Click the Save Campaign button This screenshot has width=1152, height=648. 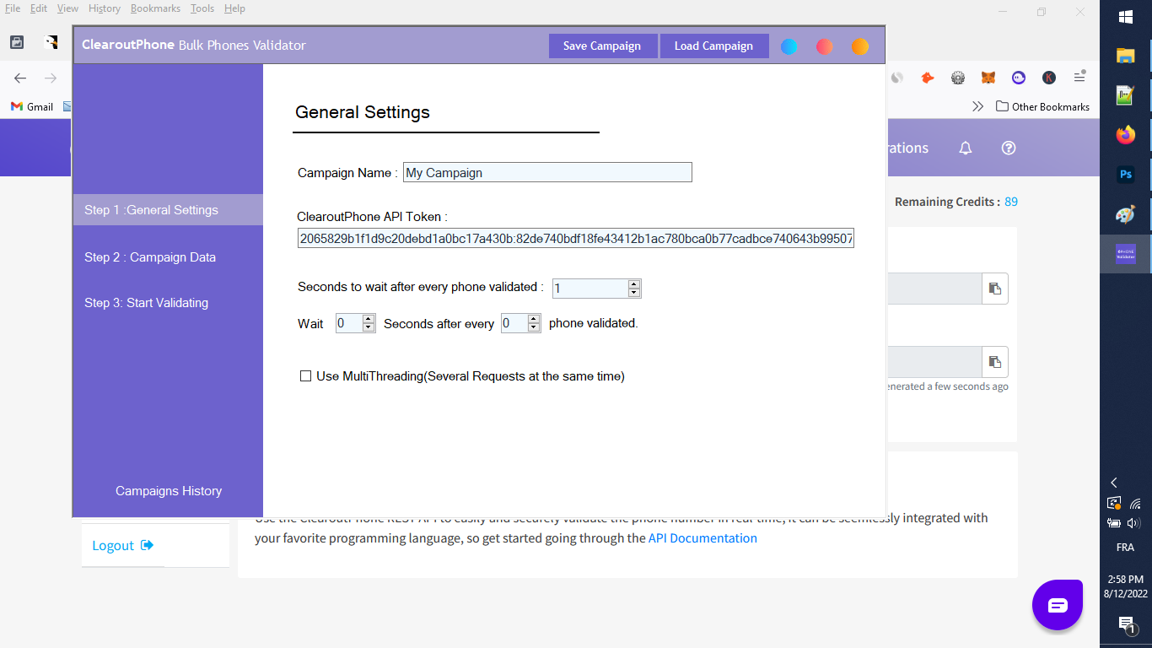click(x=602, y=46)
